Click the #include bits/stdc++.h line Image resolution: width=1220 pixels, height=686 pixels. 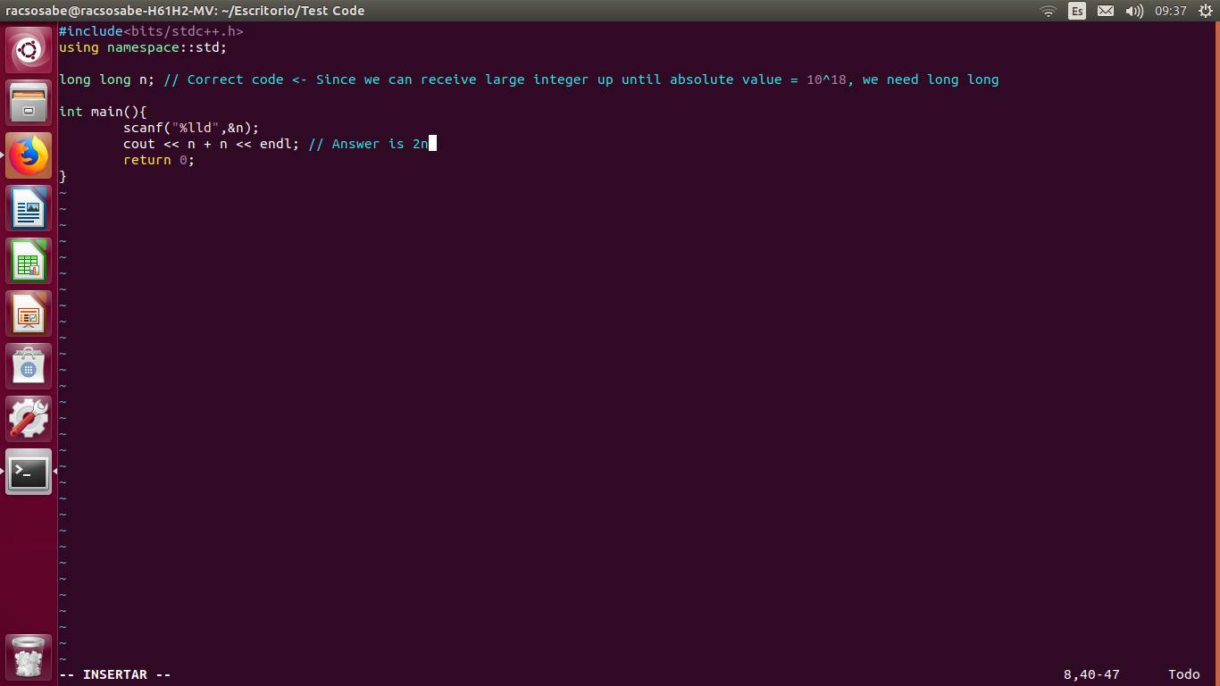tap(151, 31)
